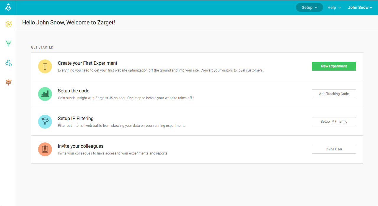Select the A/B testing sidebar icon
This screenshot has height=206, width=378.
coord(9,63)
